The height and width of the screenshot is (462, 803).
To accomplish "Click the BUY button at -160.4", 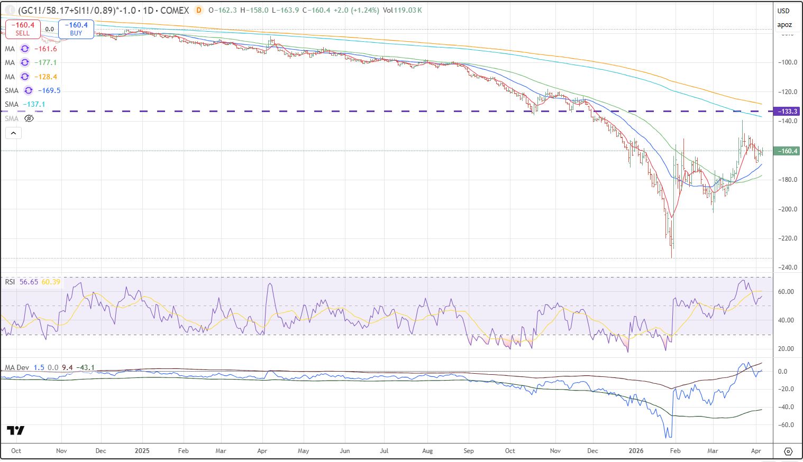I will tap(76, 29).
